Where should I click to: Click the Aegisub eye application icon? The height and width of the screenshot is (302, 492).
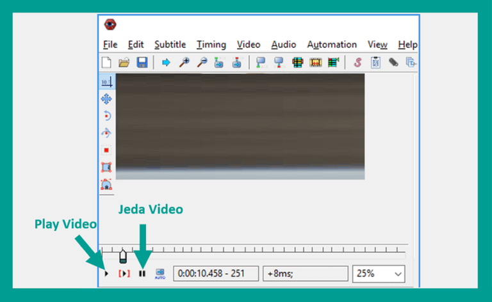click(x=110, y=24)
